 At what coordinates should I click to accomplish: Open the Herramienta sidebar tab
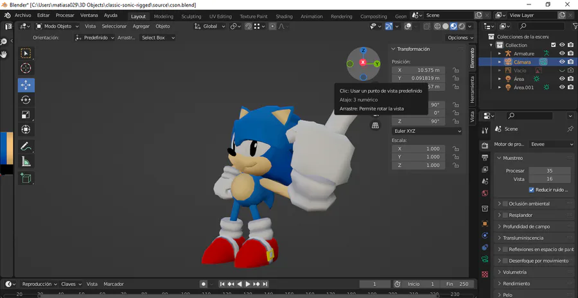pos(472,90)
